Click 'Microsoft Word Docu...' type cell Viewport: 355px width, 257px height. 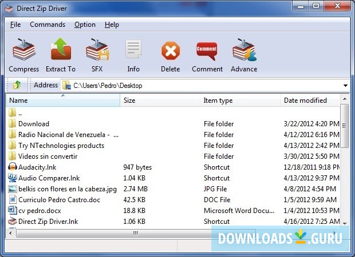pyautogui.click(x=239, y=211)
